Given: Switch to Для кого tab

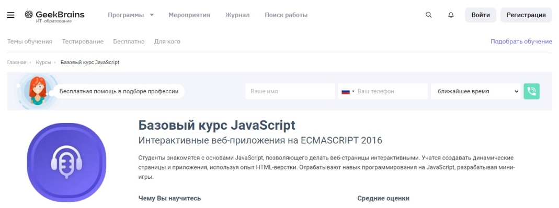Looking at the screenshot, I should click(167, 42).
